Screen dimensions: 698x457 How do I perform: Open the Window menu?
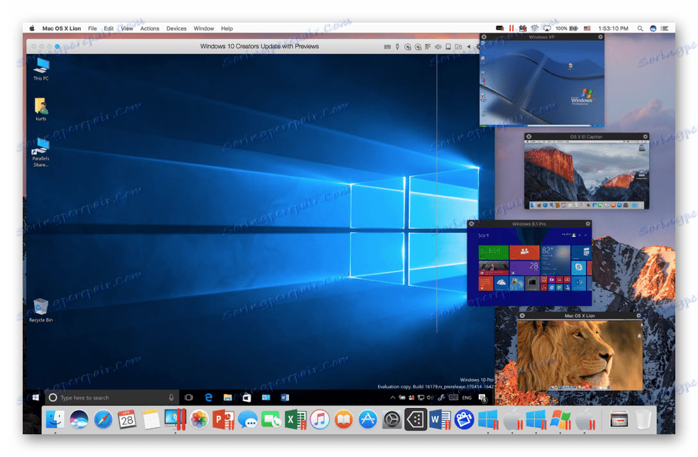click(x=204, y=28)
